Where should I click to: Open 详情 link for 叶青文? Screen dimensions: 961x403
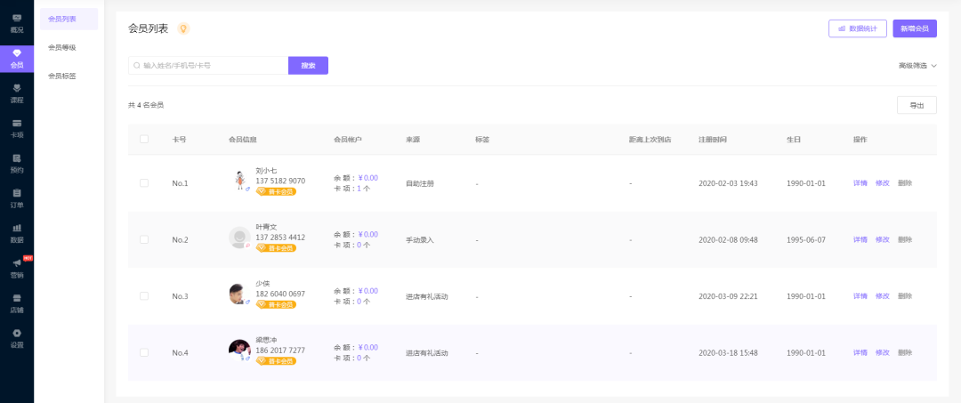click(x=860, y=239)
